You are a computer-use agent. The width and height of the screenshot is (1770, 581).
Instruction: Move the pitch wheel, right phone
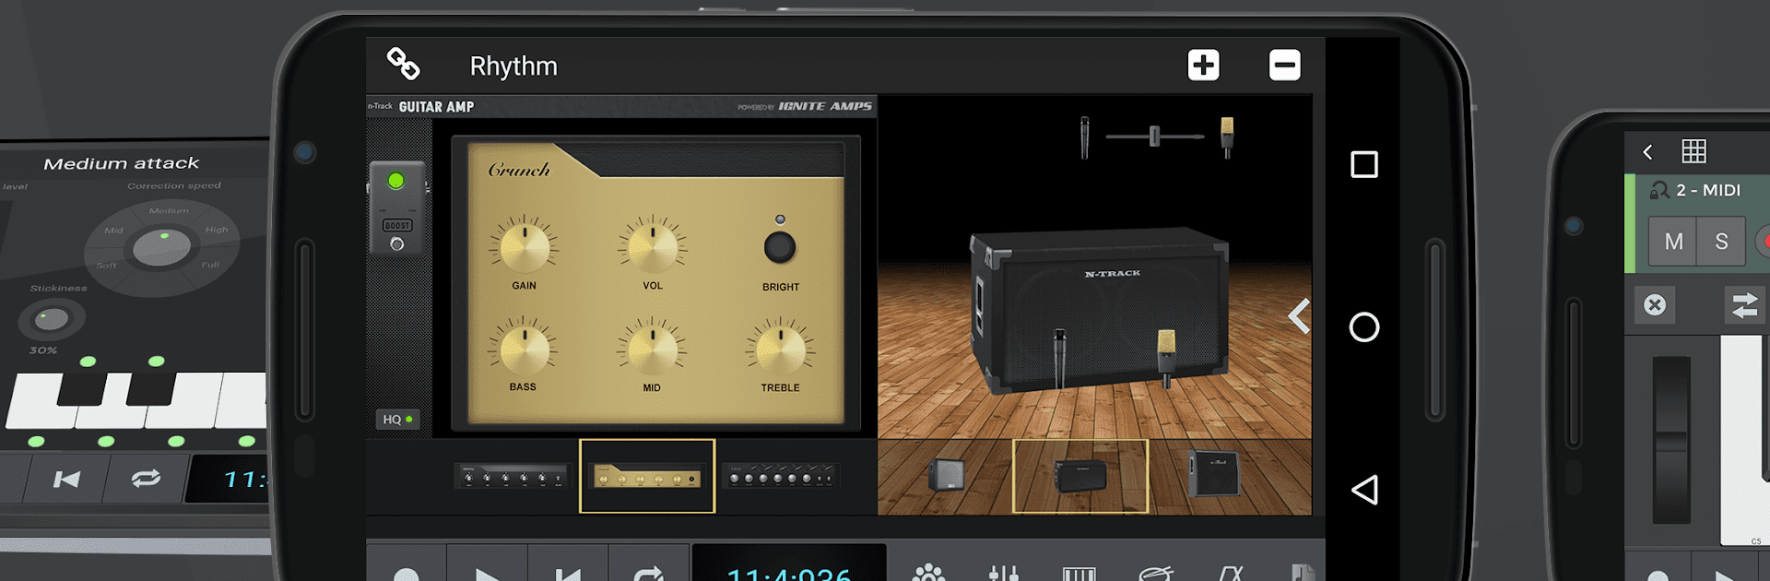coord(1671,440)
